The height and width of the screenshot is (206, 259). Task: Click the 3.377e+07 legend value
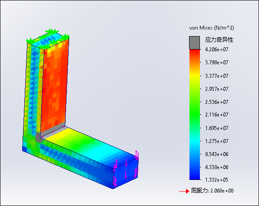coord(216,76)
